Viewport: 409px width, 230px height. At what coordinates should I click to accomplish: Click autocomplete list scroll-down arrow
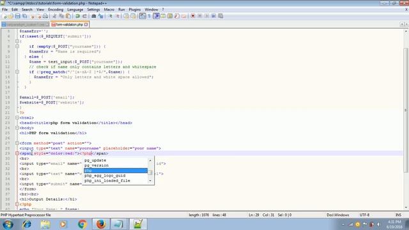click(150, 181)
